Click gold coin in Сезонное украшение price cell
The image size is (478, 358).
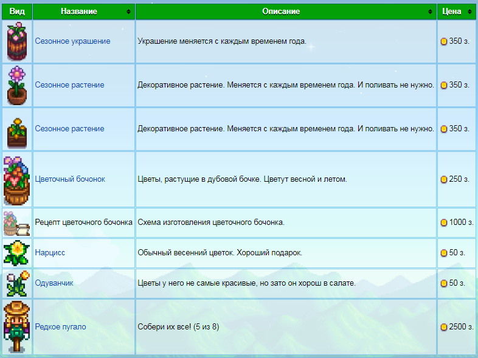point(444,41)
